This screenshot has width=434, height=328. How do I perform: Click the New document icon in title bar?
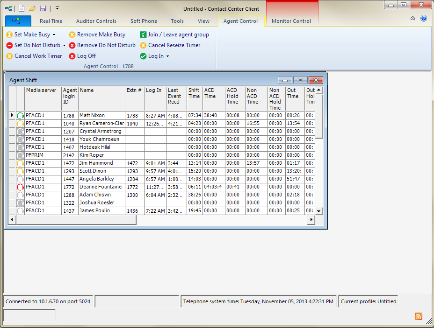coord(22,8)
